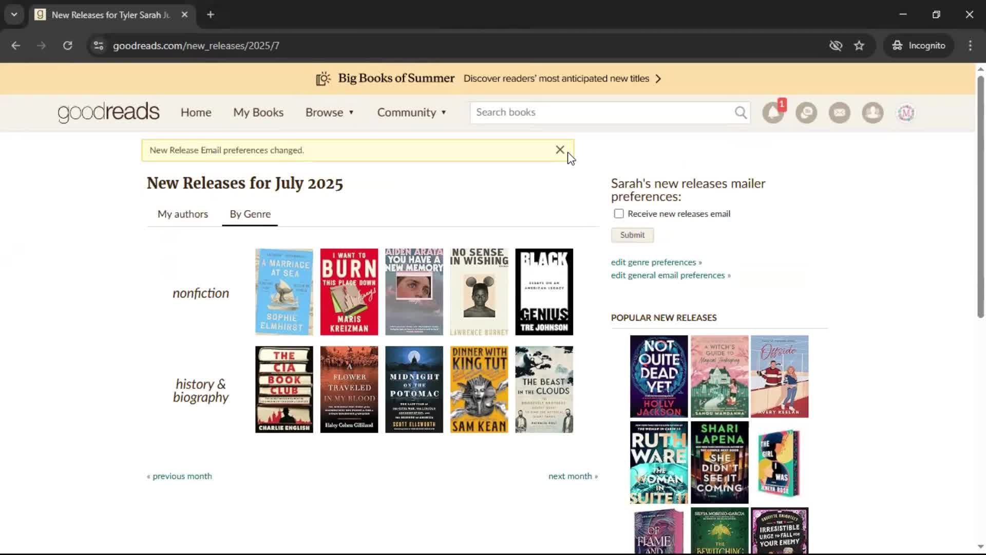Open Offside book cover
The image size is (986, 555).
(780, 376)
